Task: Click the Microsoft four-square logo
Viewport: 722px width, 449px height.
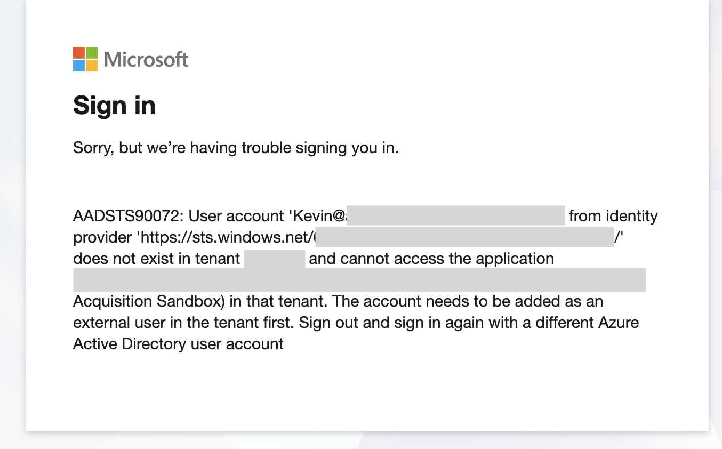Action: point(85,59)
